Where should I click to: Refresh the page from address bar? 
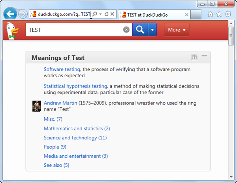(x=106, y=14)
